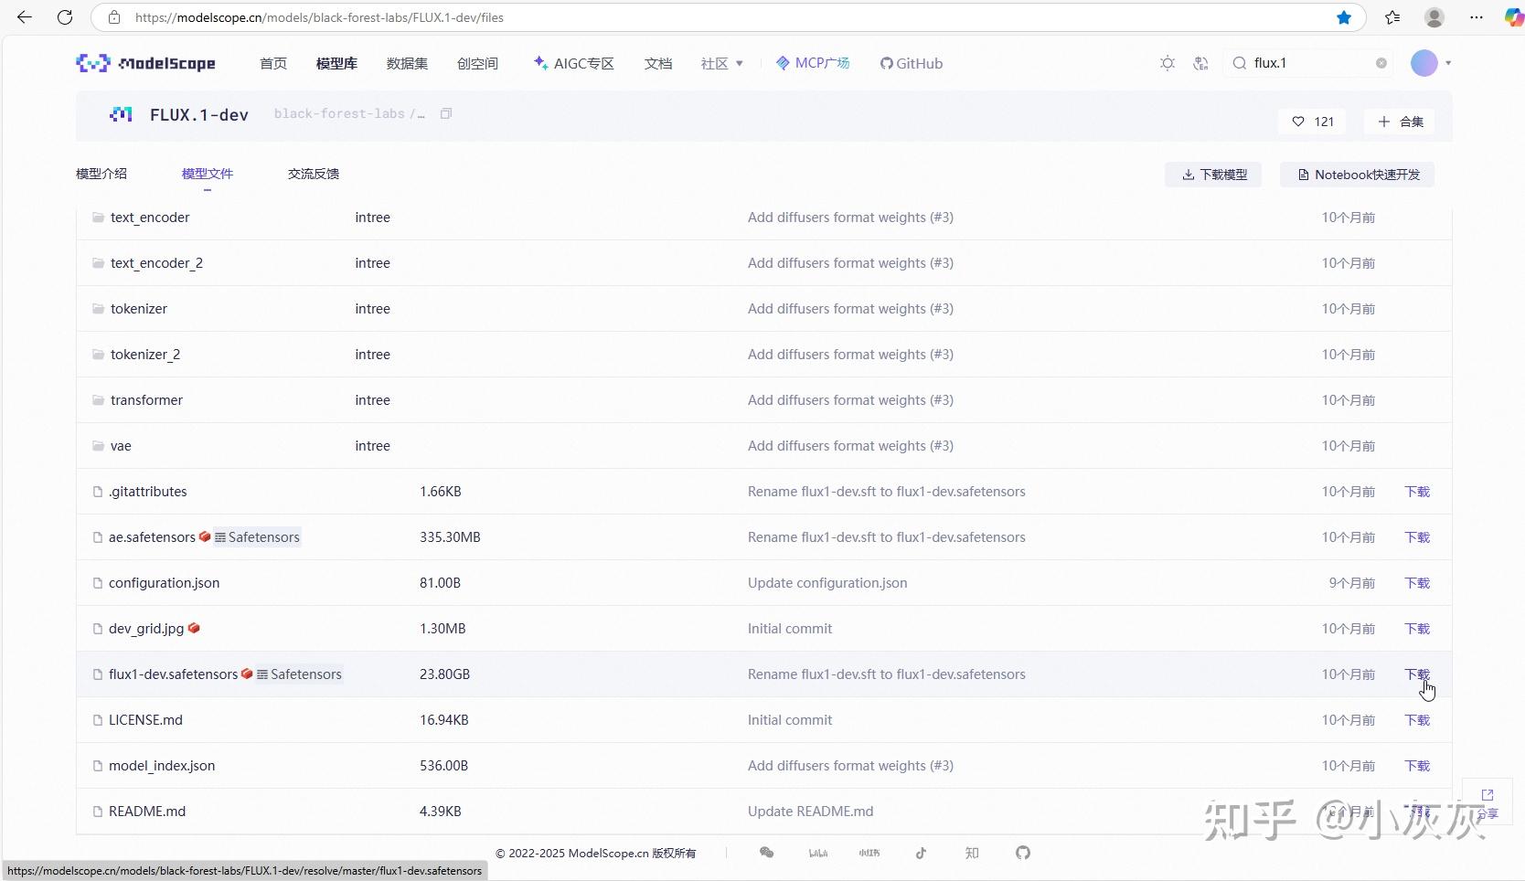1525x881 pixels.
Task: Open the text_encoder folder
Action: [x=150, y=218]
